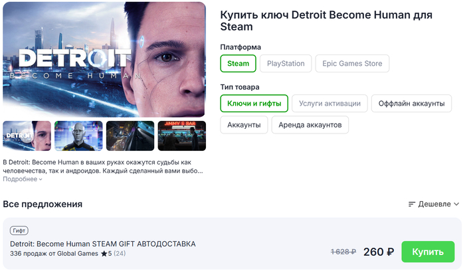
Task: Open the first Detroit logo thumbnail
Action: (27, 135)
